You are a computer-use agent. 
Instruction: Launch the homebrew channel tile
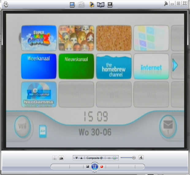tap(114, 66)
